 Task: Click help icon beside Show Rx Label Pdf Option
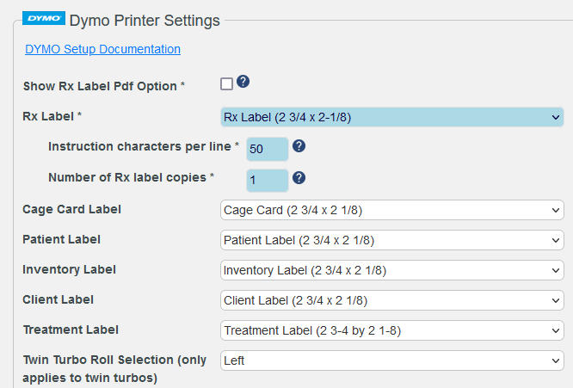243,83
